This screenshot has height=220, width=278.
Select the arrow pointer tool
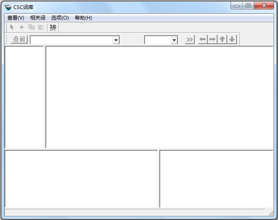pos(12,27)
